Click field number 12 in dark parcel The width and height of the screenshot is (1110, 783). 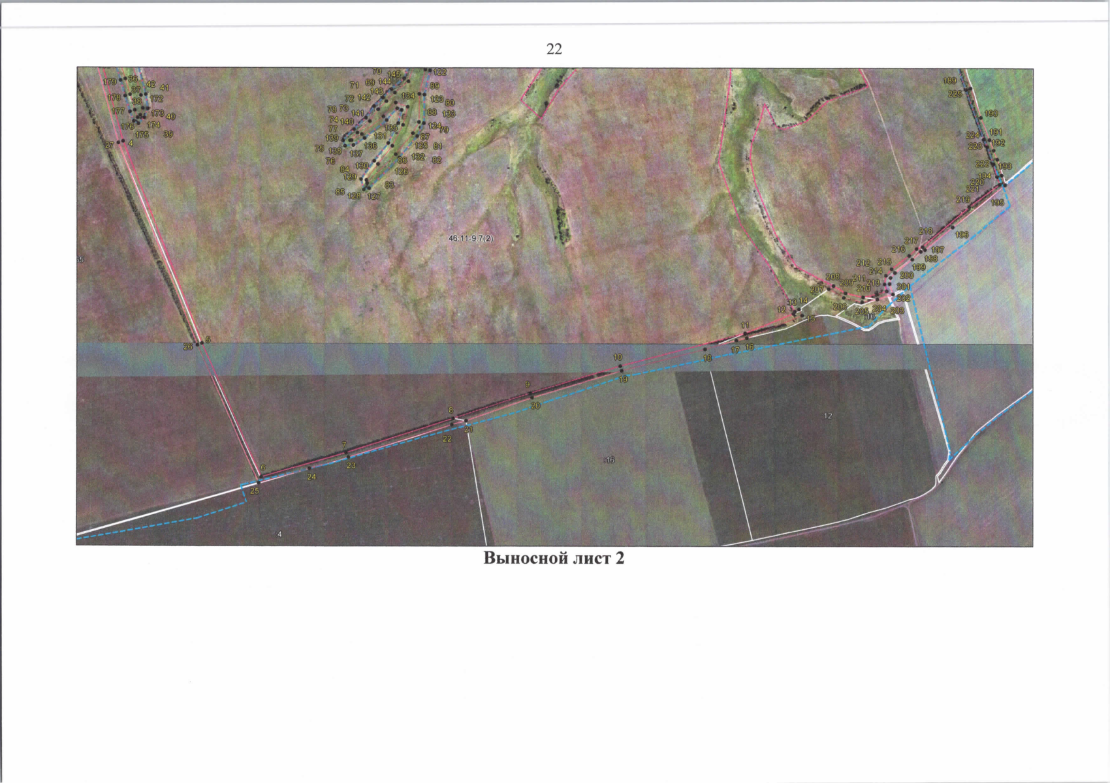[x=828, y=416]
